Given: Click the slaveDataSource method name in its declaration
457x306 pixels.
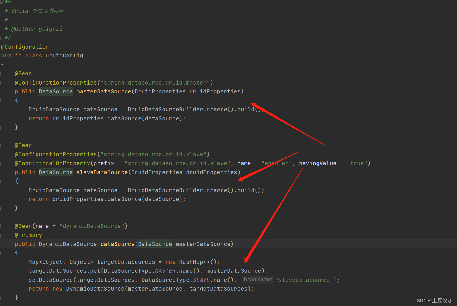Looking at the screenshot, I should (x=102, y=172).
